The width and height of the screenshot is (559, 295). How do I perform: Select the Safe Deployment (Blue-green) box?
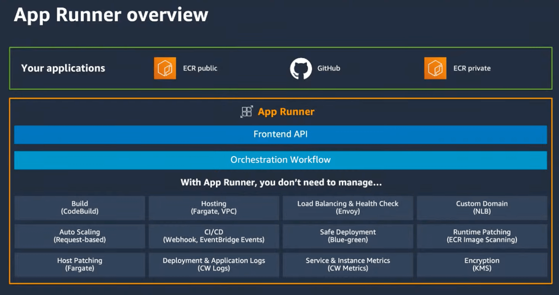click(x=348, y=236)
